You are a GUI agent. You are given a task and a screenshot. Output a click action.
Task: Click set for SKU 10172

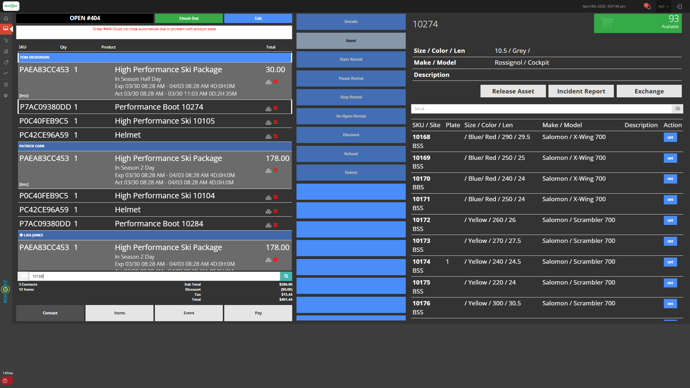[670, 220]
